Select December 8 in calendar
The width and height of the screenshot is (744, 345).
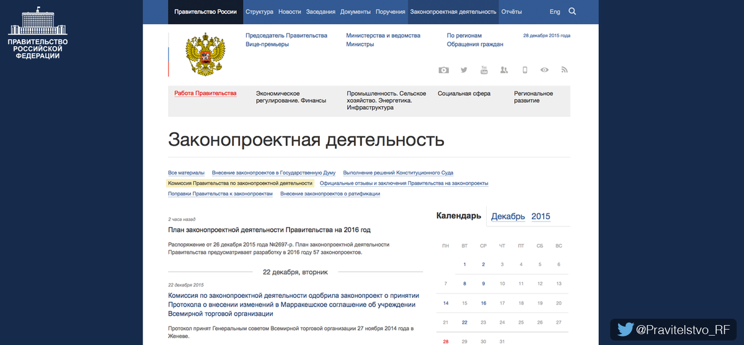tap(464, 284)
